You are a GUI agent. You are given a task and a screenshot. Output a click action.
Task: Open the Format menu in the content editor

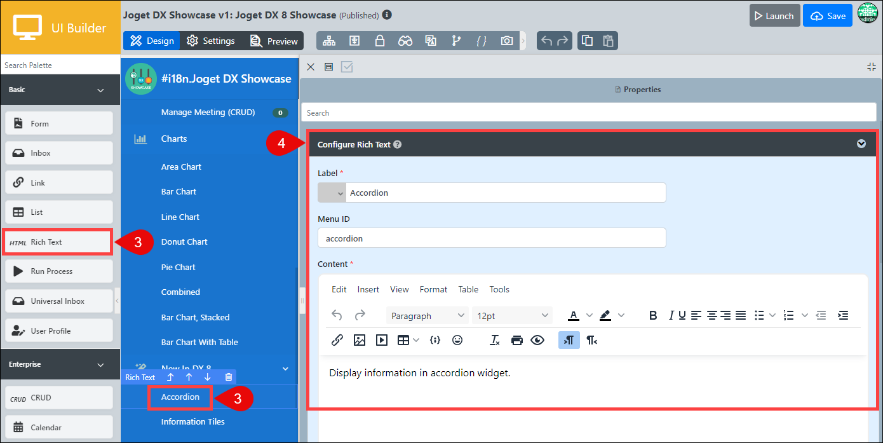coord(434,289)
